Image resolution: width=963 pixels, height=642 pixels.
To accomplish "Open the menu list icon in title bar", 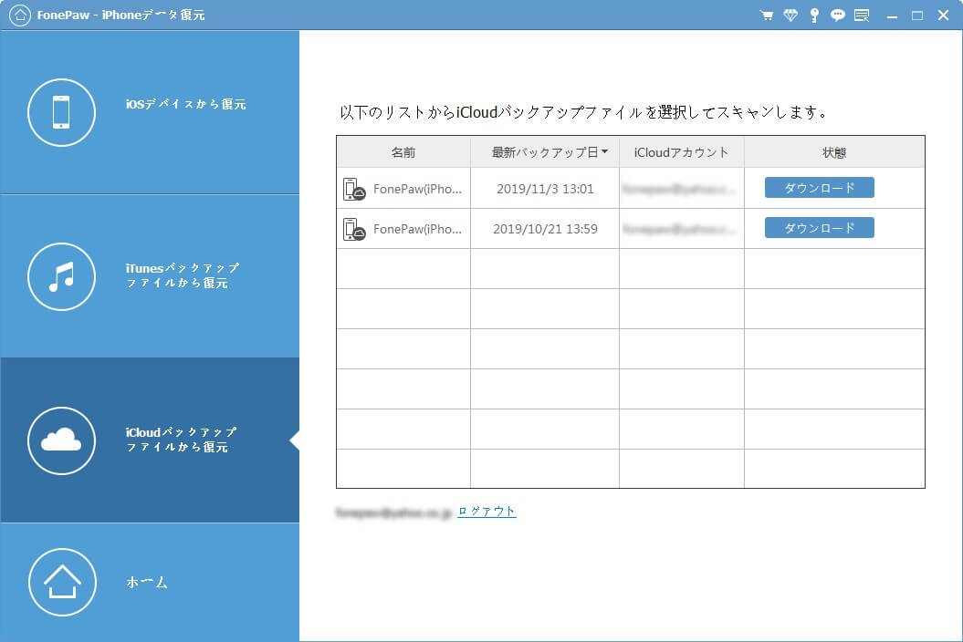I will pos(862,16).
